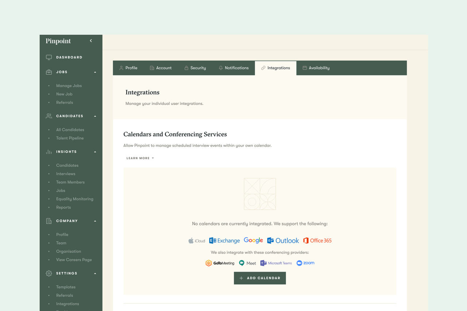Open View Careers Page
467x311 pixels.
point(74,260)
